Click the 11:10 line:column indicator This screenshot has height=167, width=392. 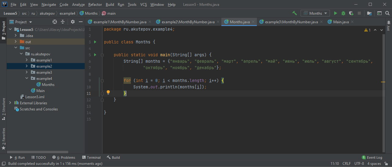click(335, 164)
